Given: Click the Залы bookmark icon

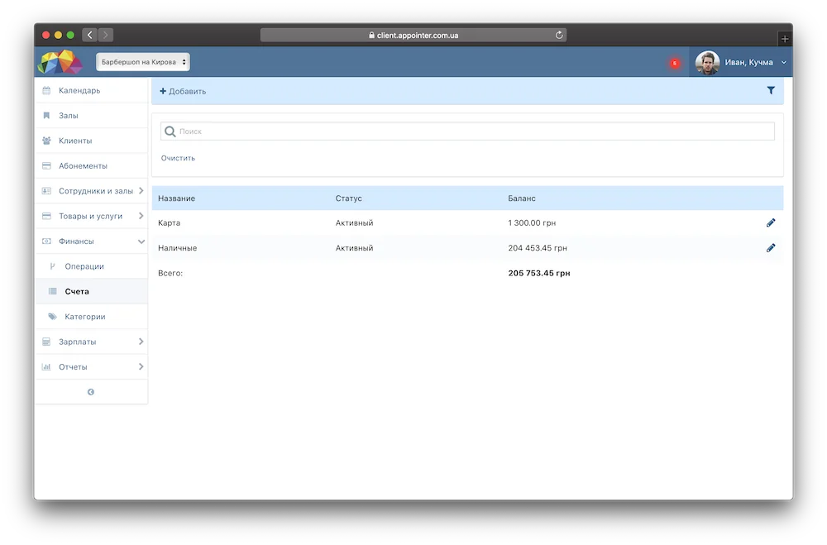Looking at the screenshot, I should coord(46,116).
